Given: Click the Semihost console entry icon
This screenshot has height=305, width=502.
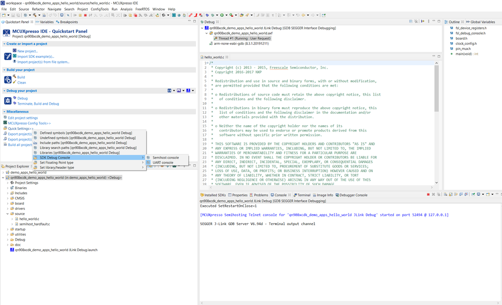Looking at the screenshot, I should (x=148, y=158).
